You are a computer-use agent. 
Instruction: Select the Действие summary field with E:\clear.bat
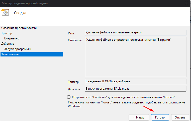point(136,89)
